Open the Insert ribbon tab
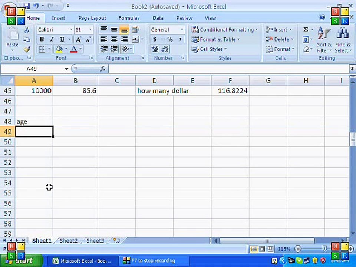Image resolution: width=356 pixels, height=267 pixels. point(58,18)
